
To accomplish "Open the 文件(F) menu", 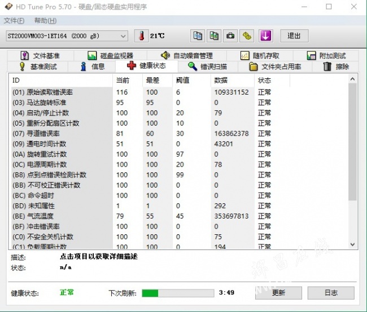I will (14, 20).
